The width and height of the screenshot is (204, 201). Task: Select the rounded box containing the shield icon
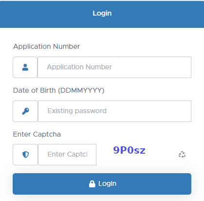coord(25,155)
